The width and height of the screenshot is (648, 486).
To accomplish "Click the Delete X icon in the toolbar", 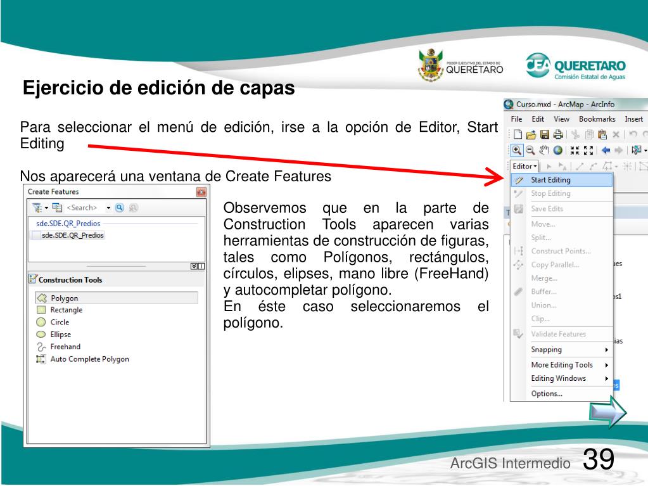I will [616, 134].
